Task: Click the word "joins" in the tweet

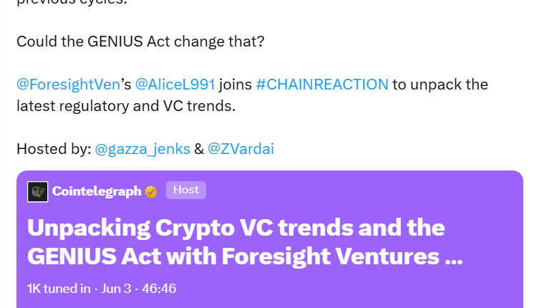Action: 236,85
